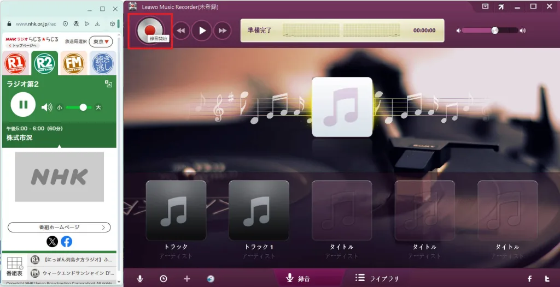
Task: Open the 番組表 program schedule
Action: click(15, 267)
